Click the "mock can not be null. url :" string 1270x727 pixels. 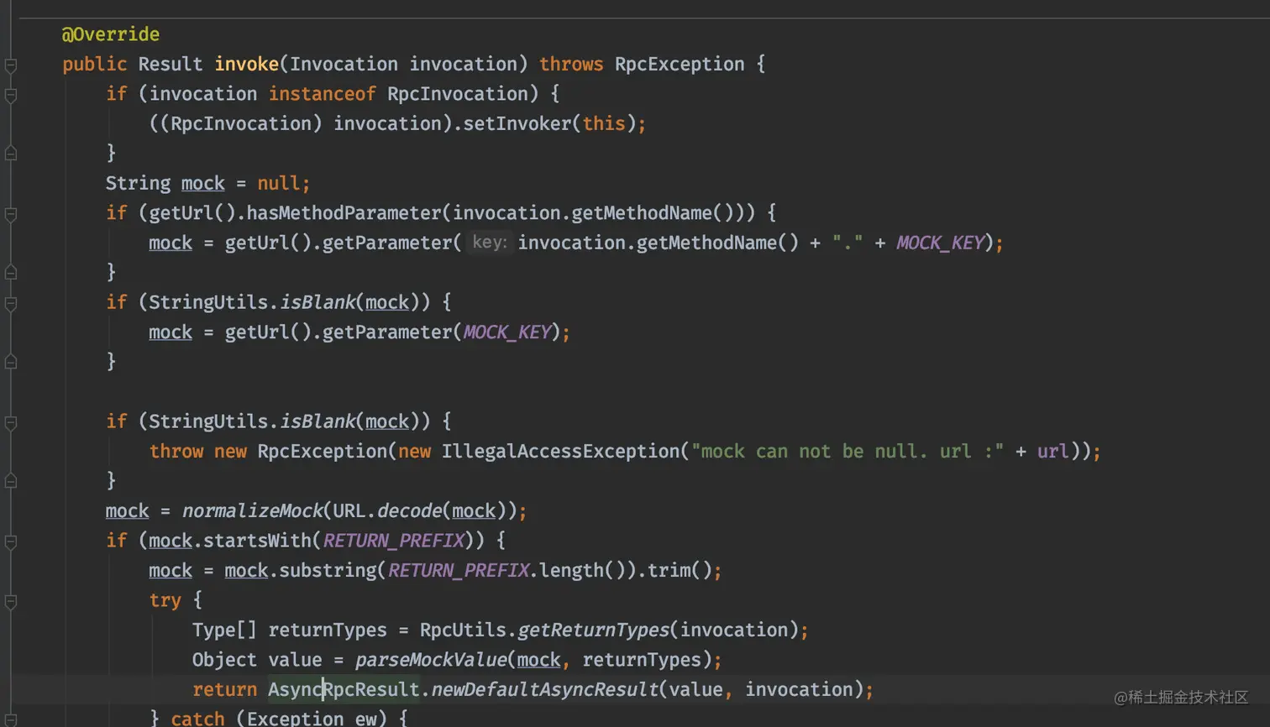(x=848, y=452)
